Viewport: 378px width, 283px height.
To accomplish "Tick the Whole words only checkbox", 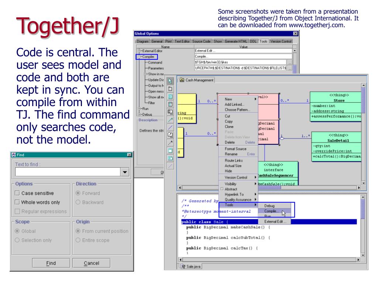I will pyautogui.click(x=17, y=202).
